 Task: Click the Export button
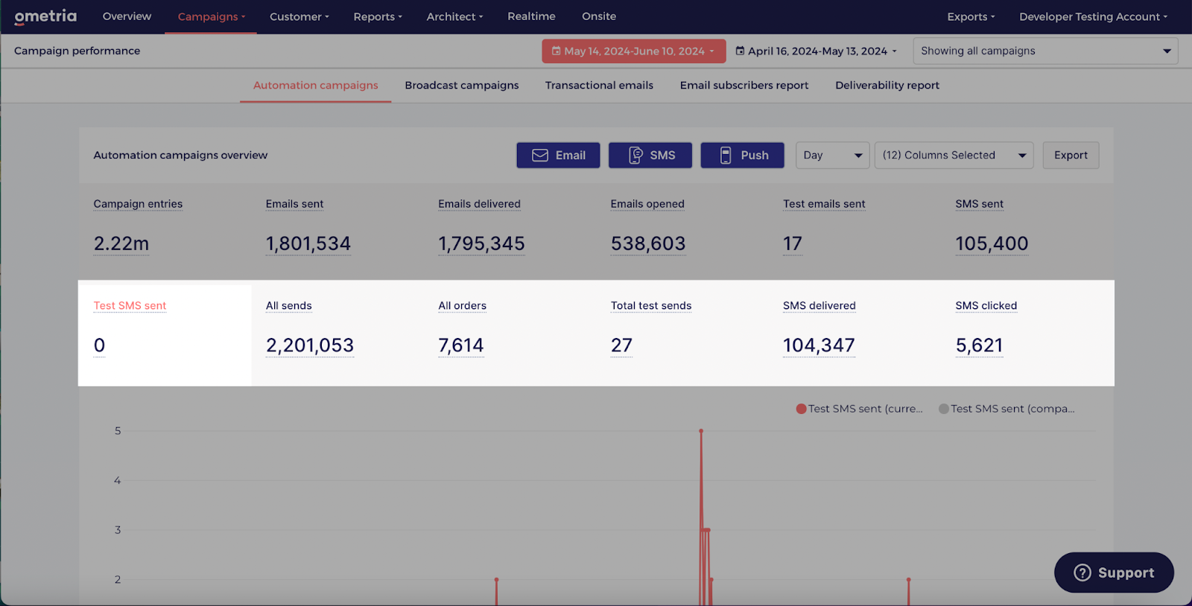click(1071, 155)
